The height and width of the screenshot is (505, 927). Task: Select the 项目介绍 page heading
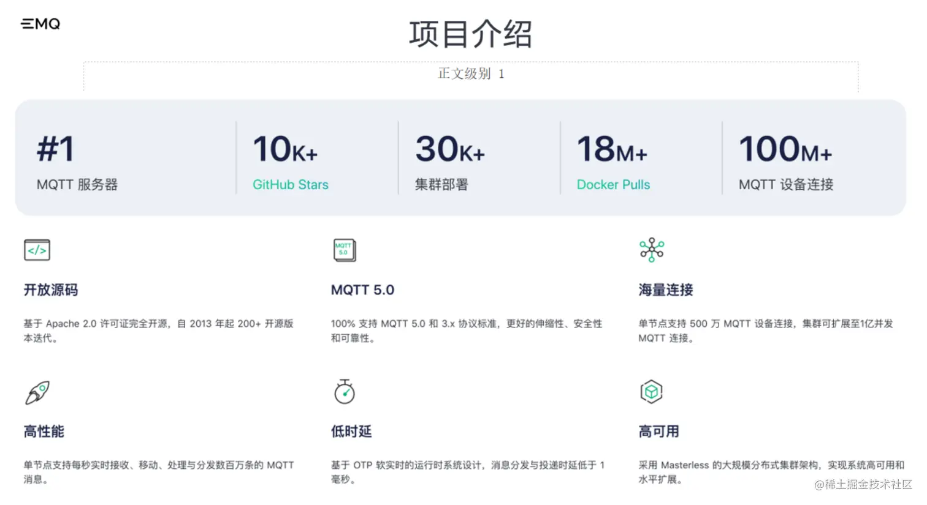click(x=470, y=35)
